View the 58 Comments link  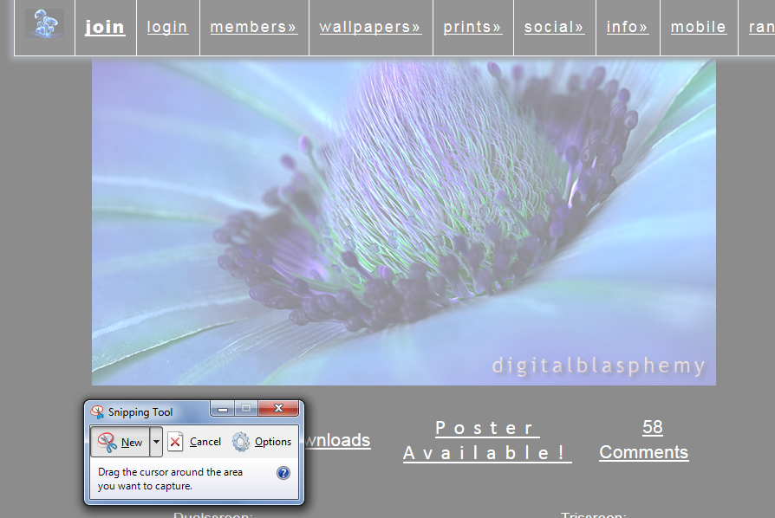pos(644,440)
